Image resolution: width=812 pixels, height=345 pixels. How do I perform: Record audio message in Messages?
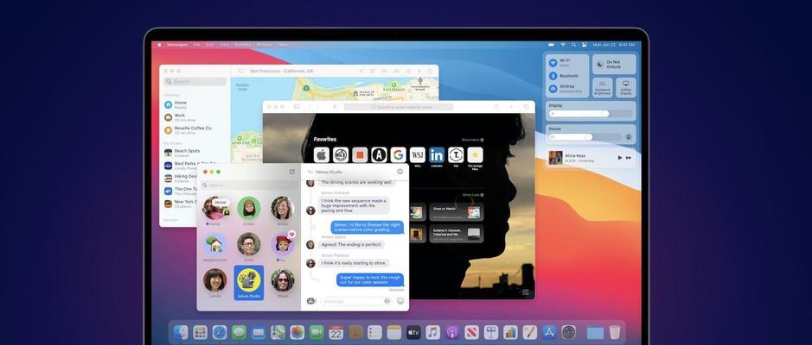click(x=387, y=301)
